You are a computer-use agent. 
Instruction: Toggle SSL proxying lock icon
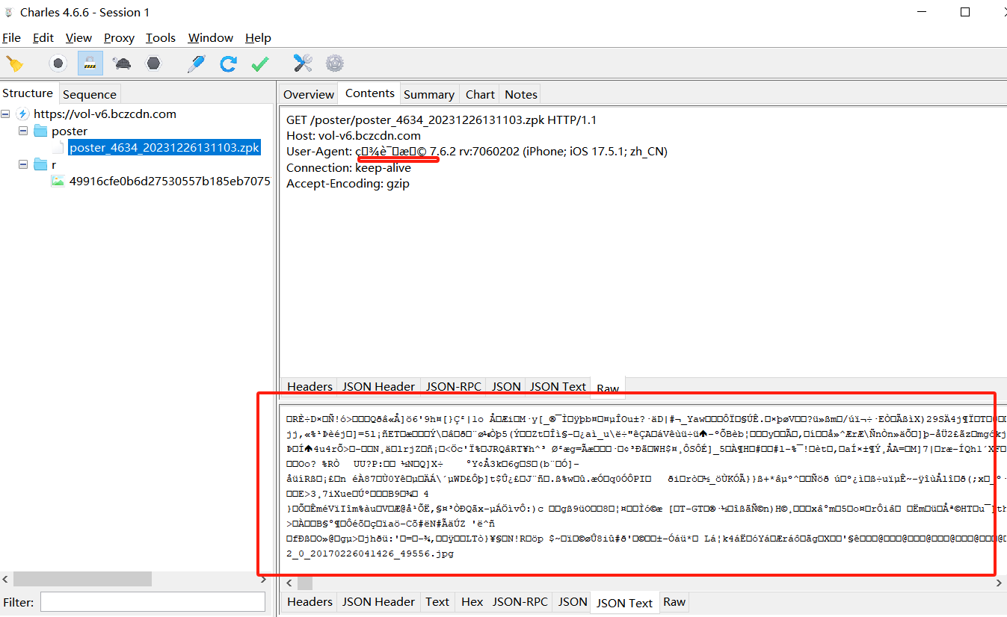click(90, 63)
